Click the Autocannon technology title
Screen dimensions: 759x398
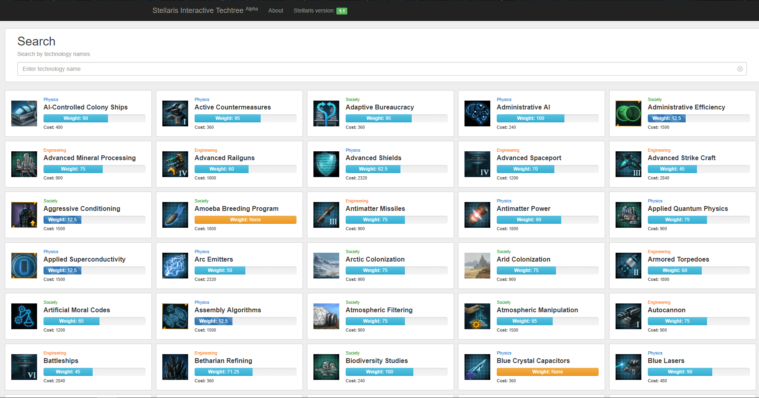click(666, 310)
